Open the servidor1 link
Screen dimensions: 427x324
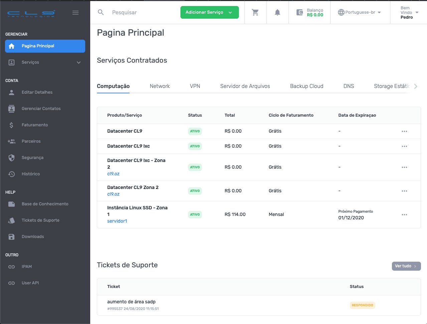tap(117, 221)
